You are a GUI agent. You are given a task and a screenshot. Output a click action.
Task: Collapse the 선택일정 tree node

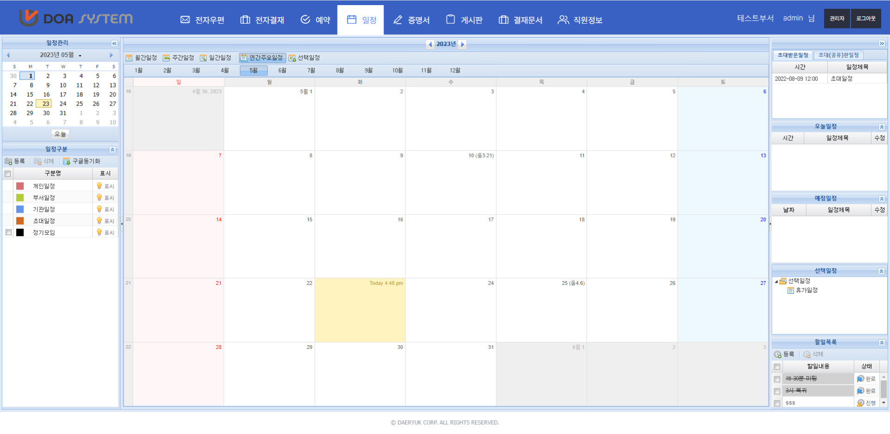(x=776, y=282)
